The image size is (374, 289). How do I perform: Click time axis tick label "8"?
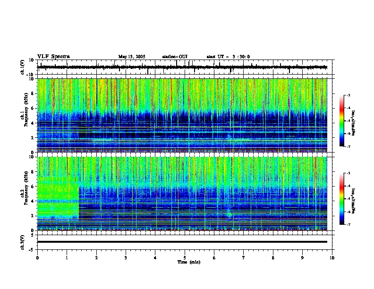click(273, 258)
